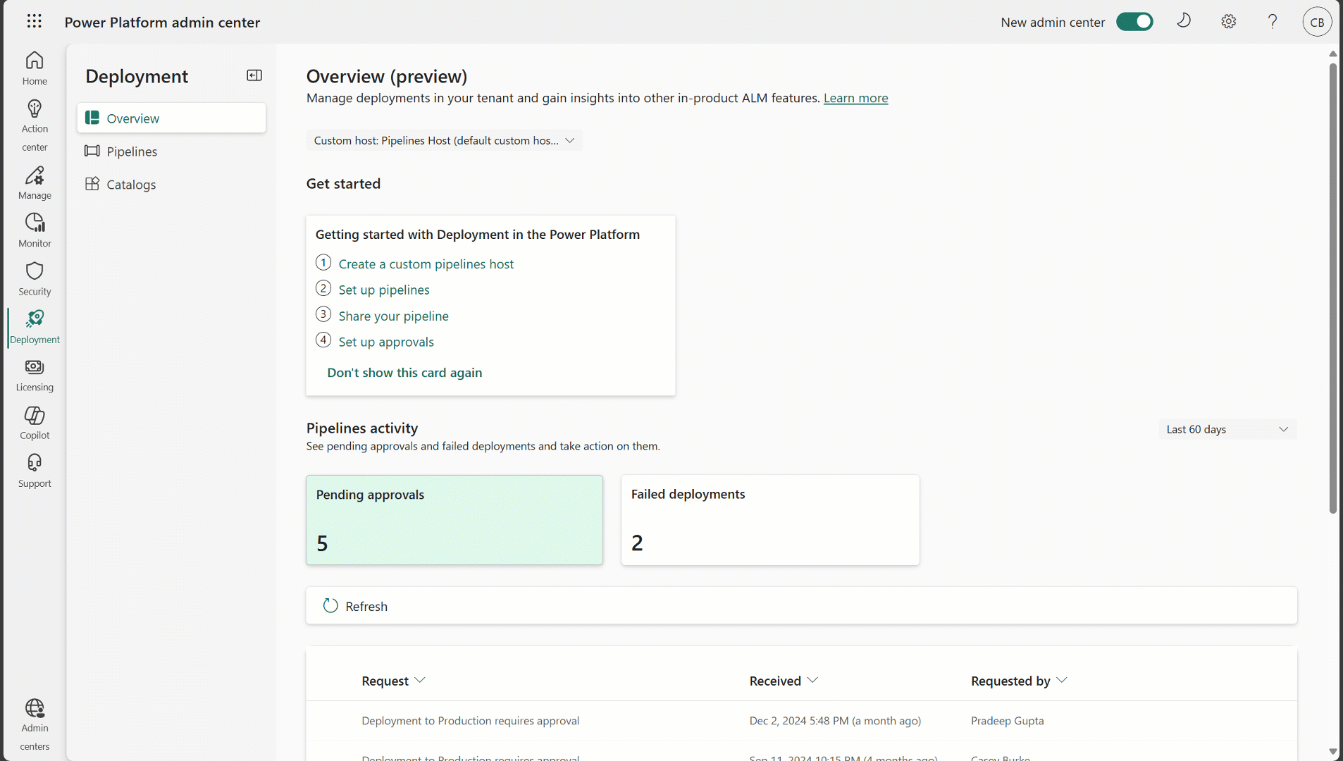Open the Last 60 days filter dropdown
1343x761 pixels.
click(1226, 429)
